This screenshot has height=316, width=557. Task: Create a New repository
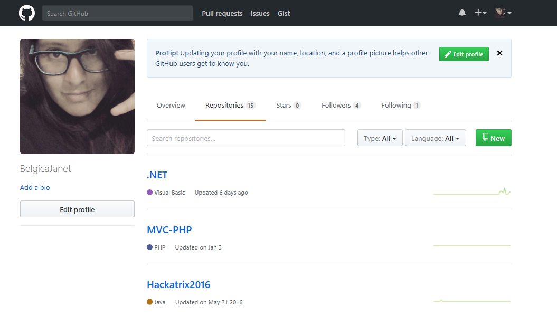(493, 138)
